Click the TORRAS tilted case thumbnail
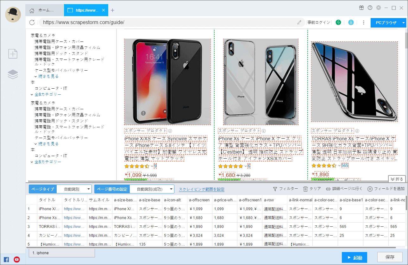 pyautogui.click(x=355, y=82)
